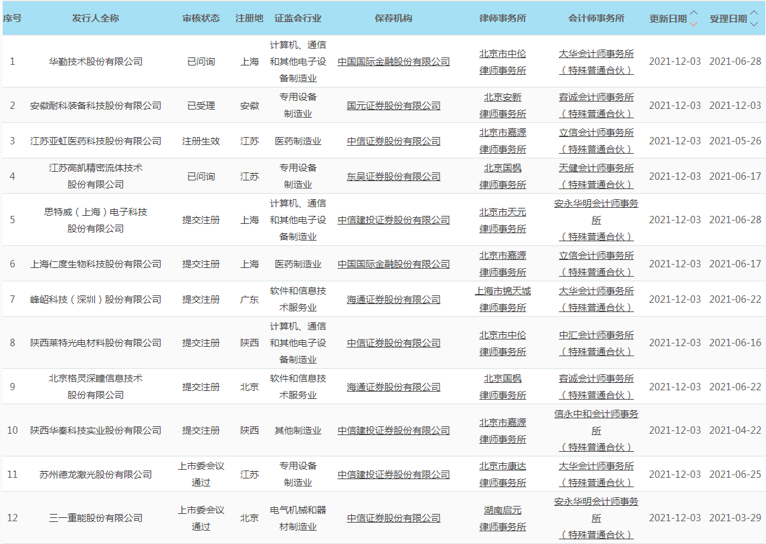Viewport: 766px width, 544px height.
Task: Click 北京市康达律师事务所 link
Action: point(502,466)
